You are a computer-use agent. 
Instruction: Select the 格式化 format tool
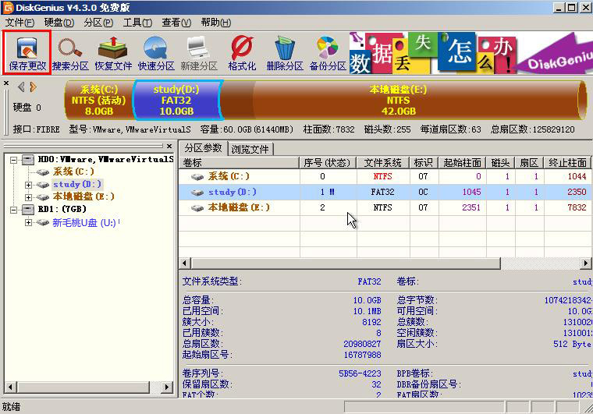(242, 53)
